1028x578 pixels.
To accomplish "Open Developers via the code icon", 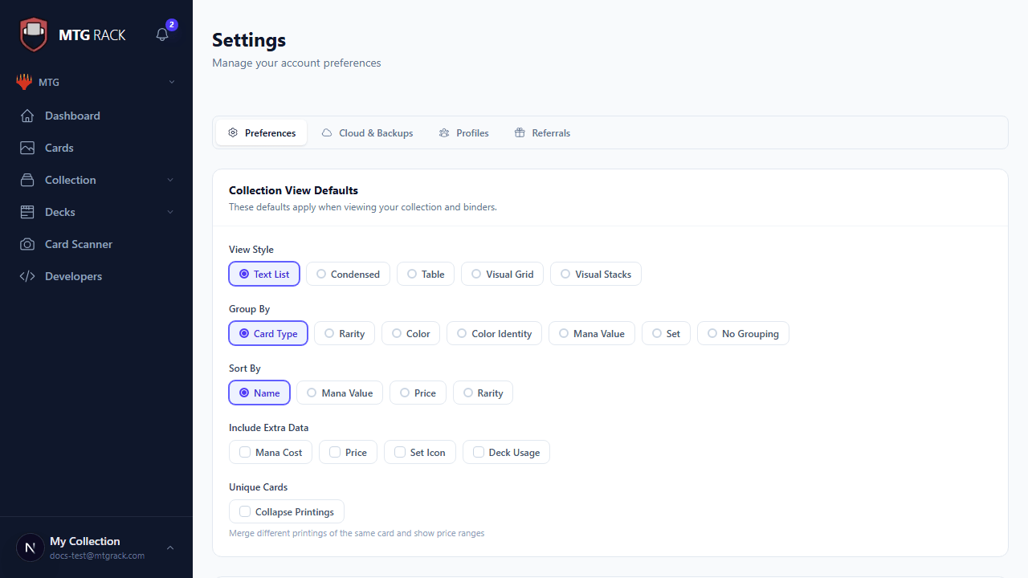I will pyautogui.click(x=27, y=276).
